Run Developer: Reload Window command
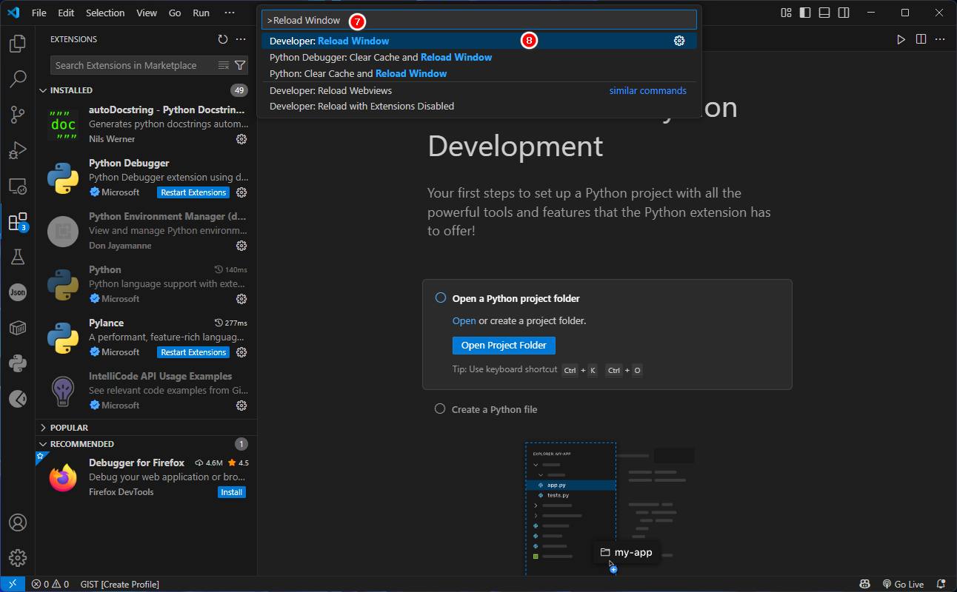The image size is (957, 592). click(x=479, y=41)
